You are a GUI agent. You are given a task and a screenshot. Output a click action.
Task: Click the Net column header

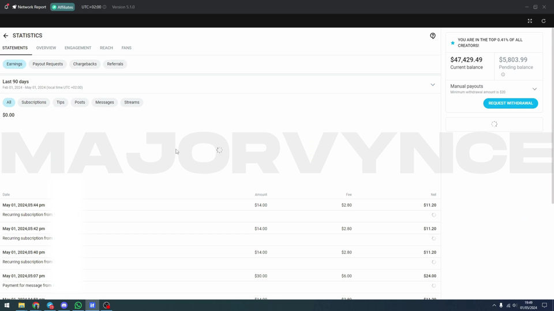pyautogui.click(x=433, y=195)
